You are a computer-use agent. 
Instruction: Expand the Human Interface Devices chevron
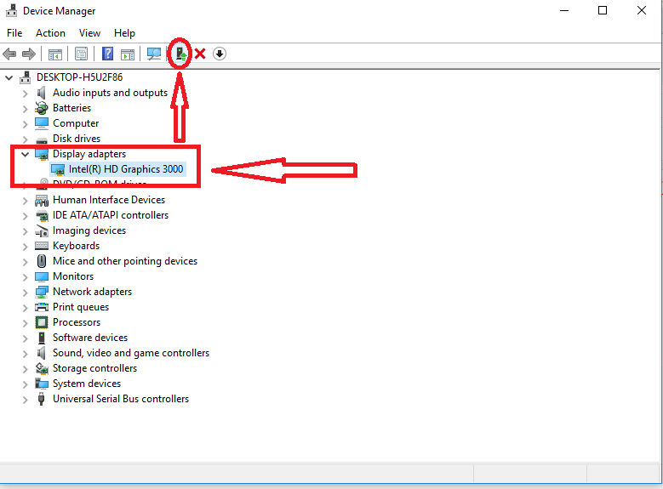[x=25, y=201]
